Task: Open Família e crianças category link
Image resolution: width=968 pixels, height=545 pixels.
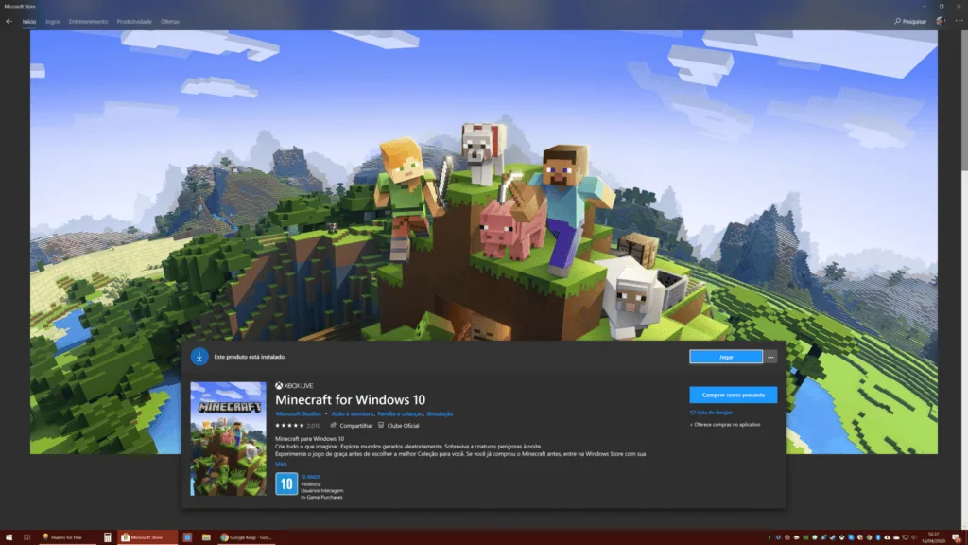Action: pyautogui.click(x=400, y=414)
